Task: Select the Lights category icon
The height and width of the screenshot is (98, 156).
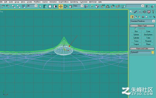Action: click(139, 17)
